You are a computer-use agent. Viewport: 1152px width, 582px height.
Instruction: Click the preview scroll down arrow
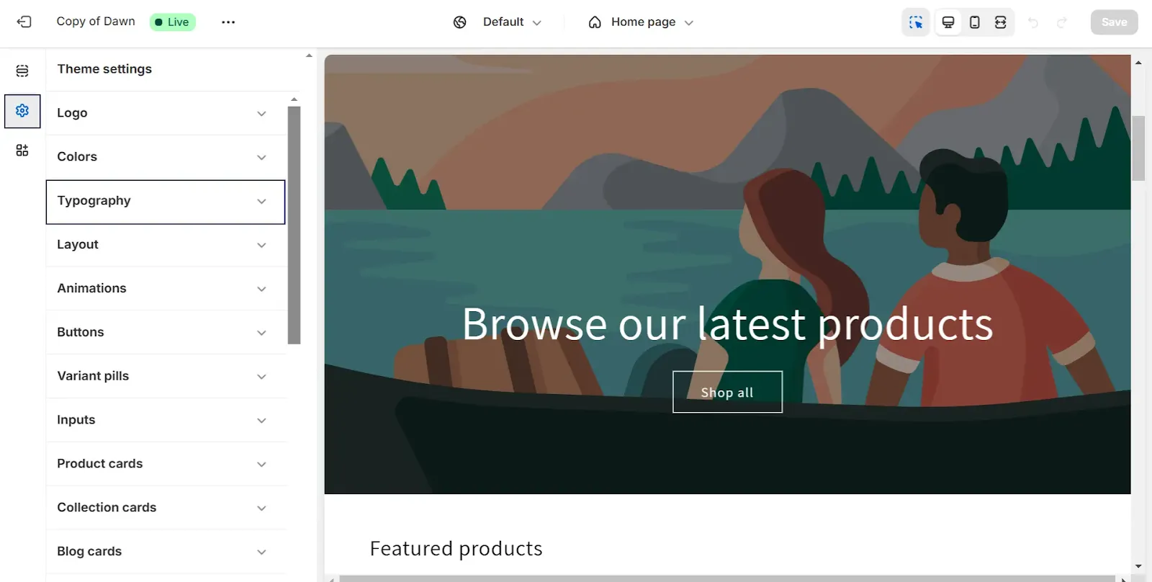click(x=1138, y=567)
